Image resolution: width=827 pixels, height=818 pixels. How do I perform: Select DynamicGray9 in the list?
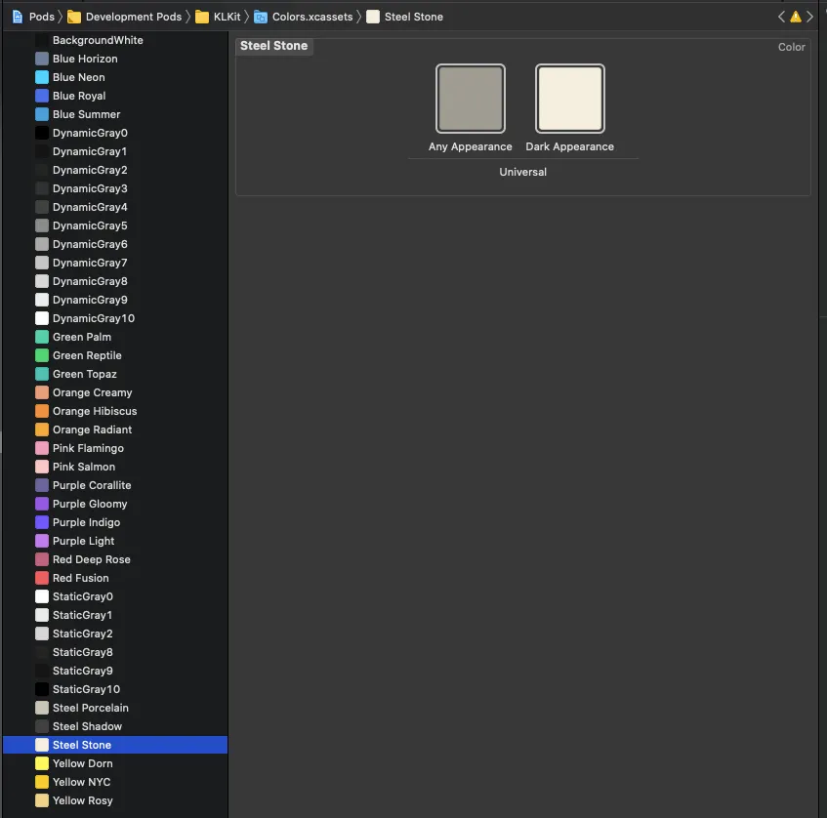(115, 300)
